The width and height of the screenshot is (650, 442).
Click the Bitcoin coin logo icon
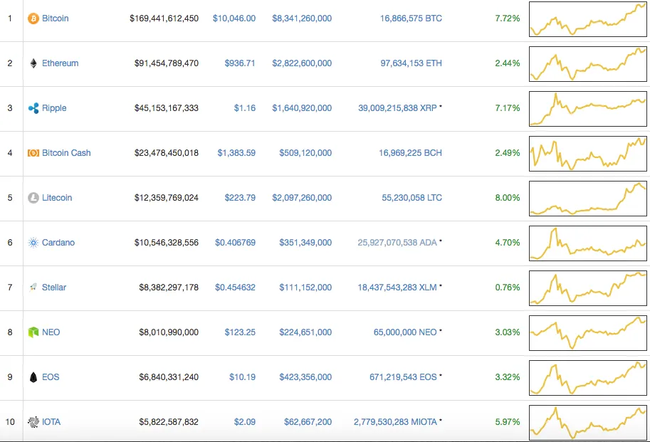[x=33, y=19]
